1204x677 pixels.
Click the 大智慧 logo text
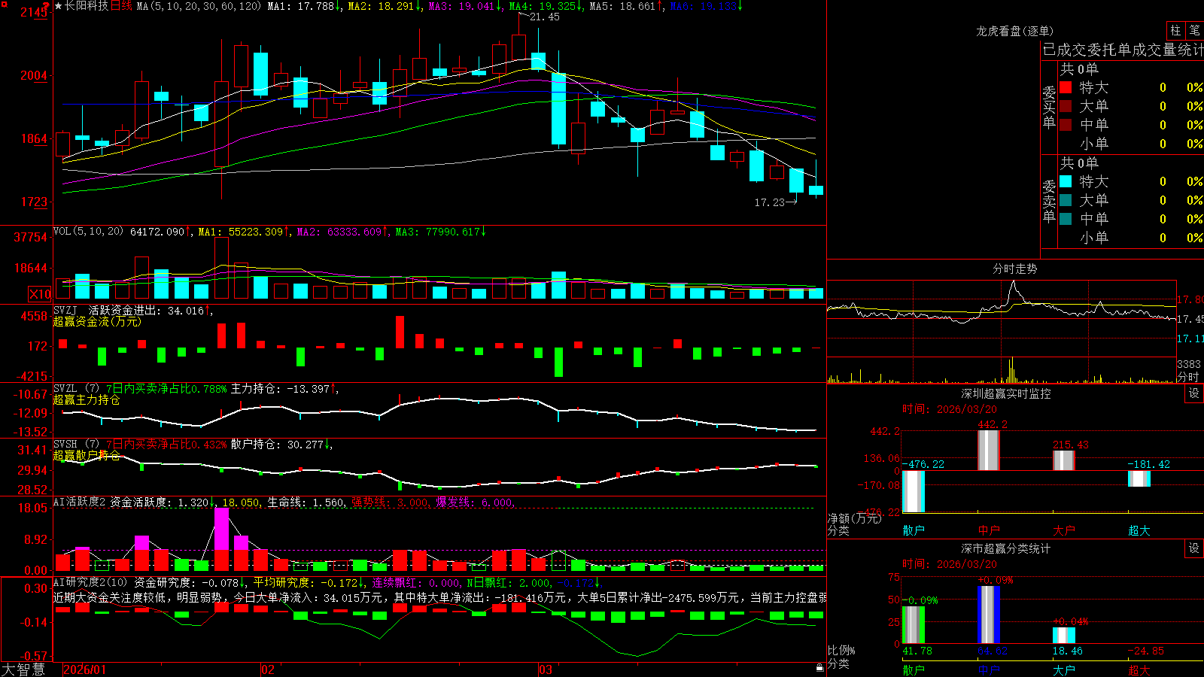click(23, 669)
